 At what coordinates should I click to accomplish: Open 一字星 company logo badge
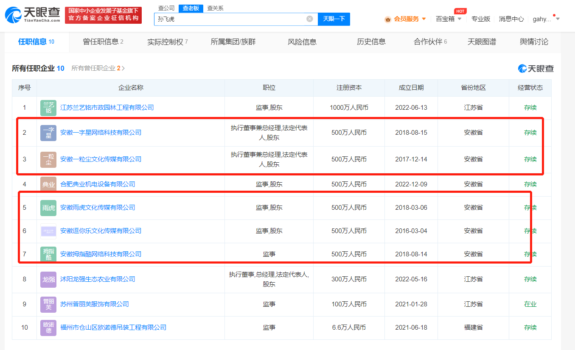point(48,133)
